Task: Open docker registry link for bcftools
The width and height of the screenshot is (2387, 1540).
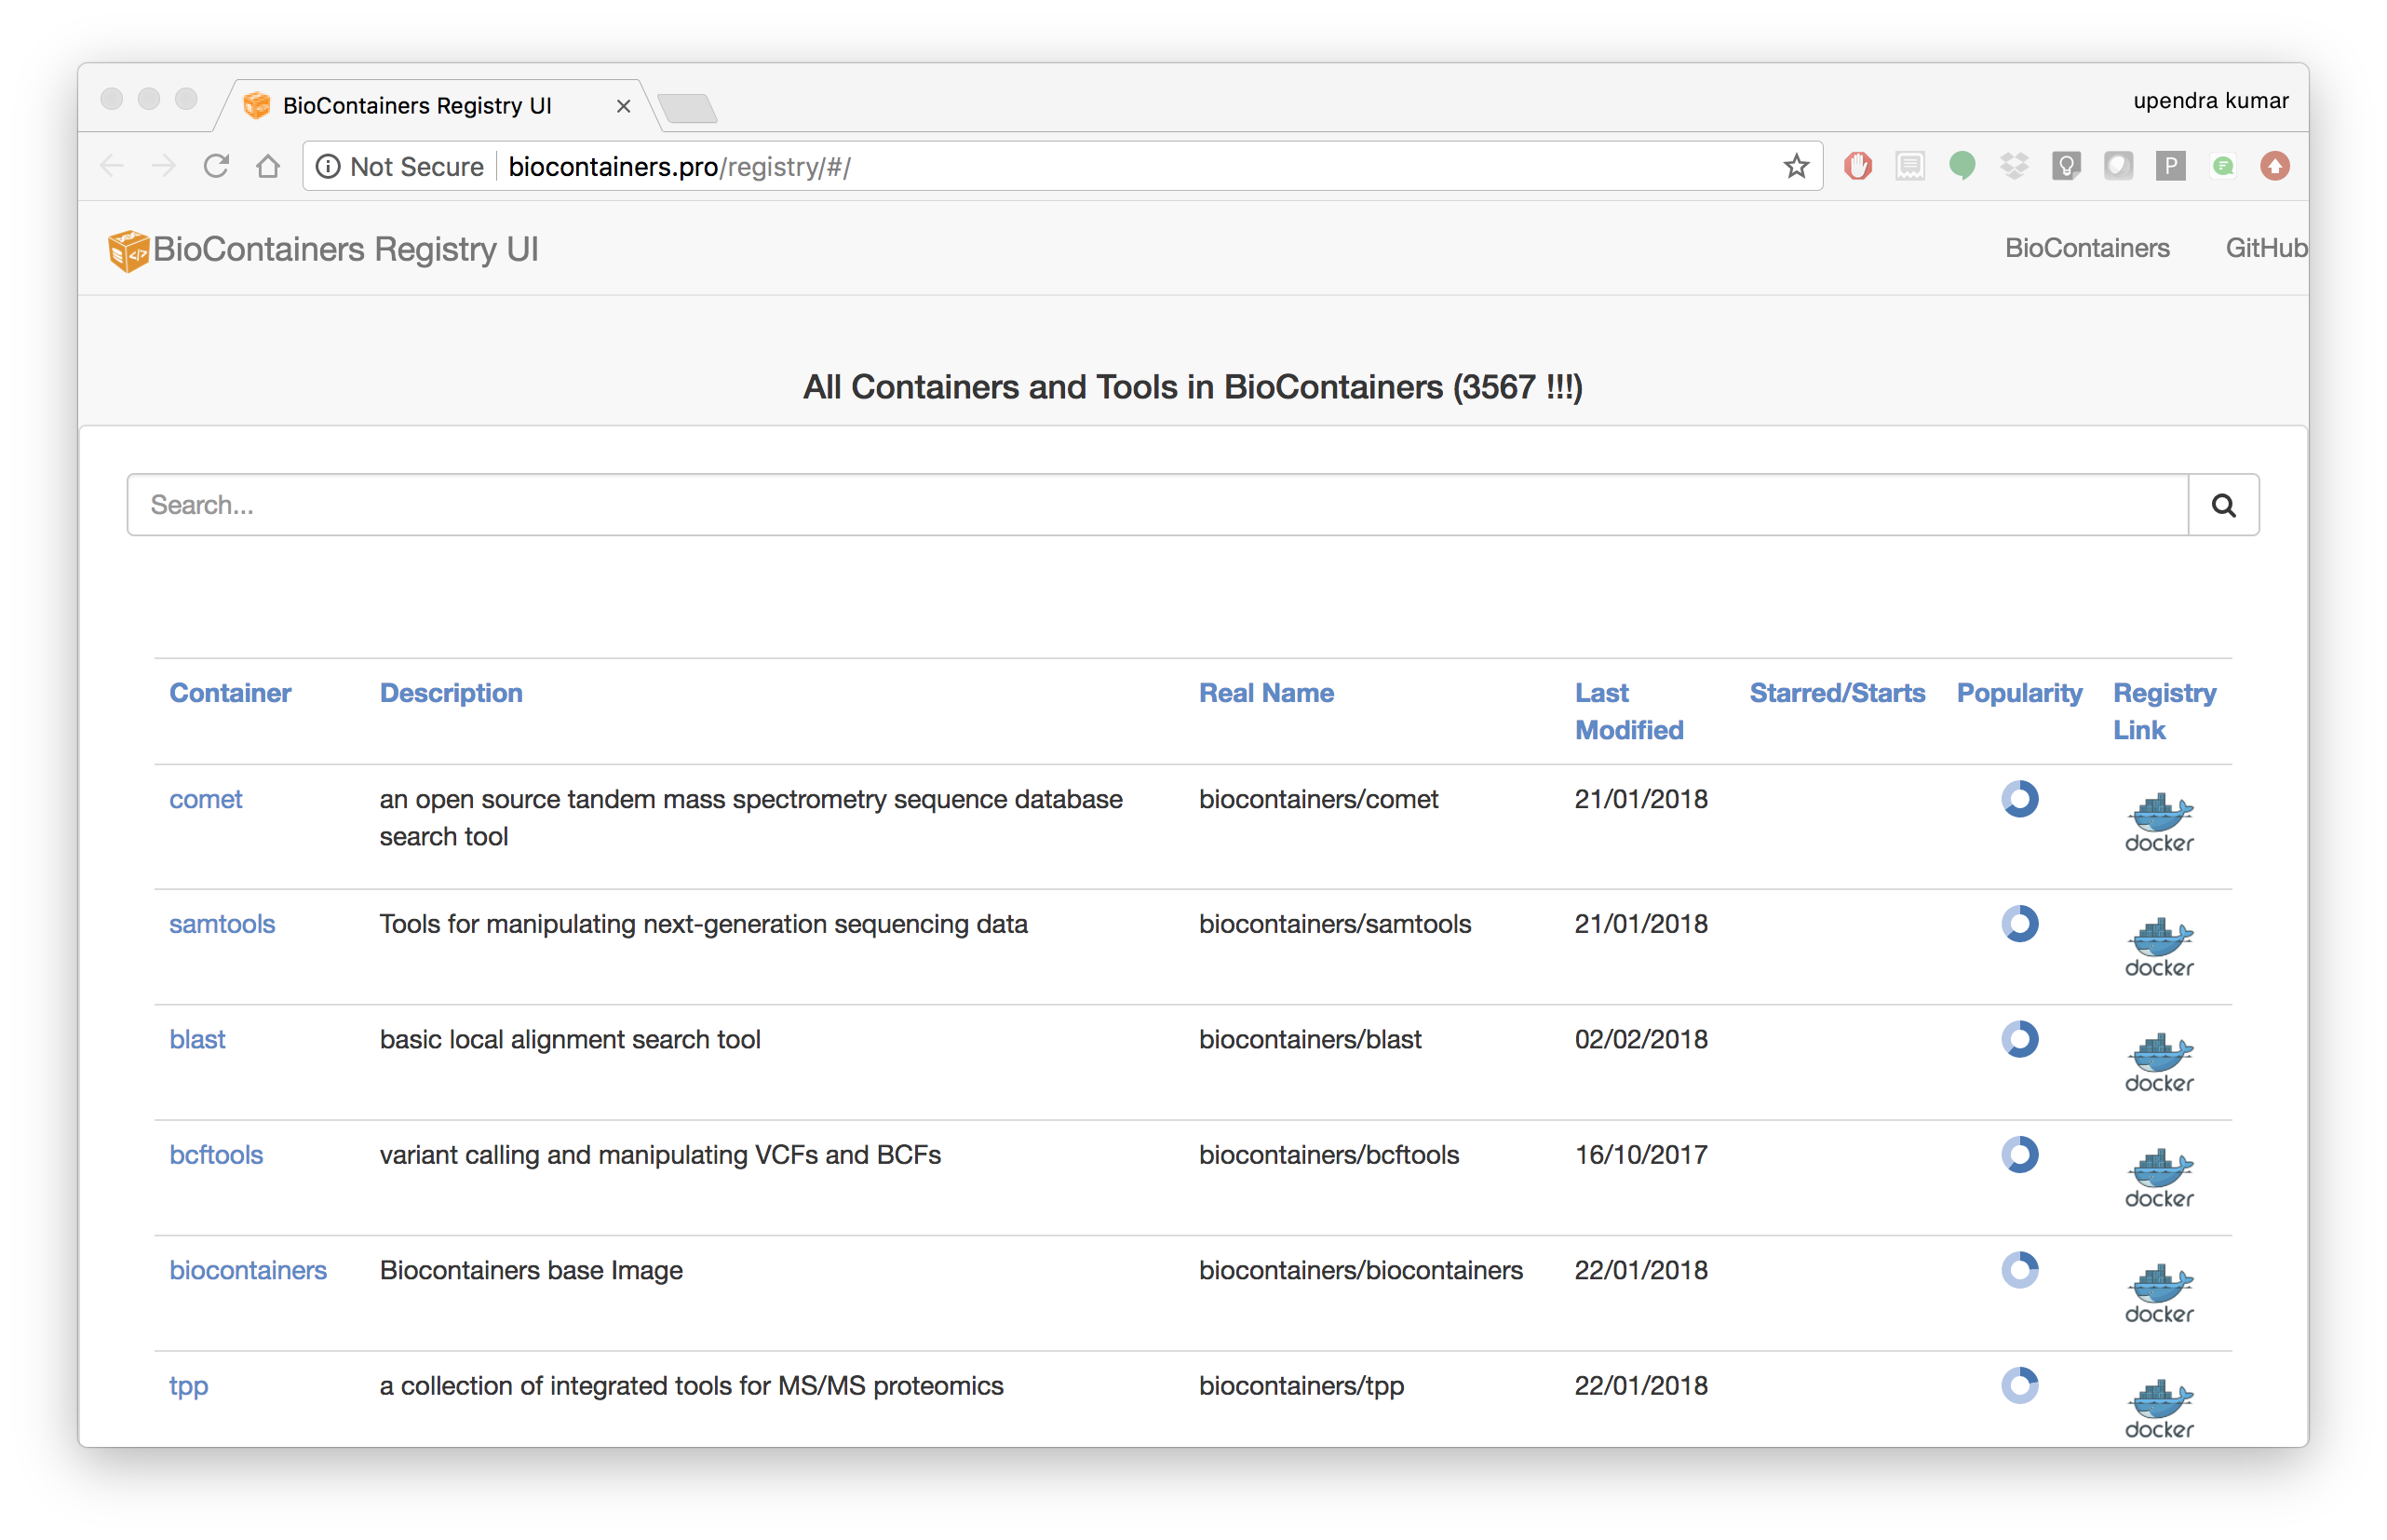Action: (x=2158, y=1177)
